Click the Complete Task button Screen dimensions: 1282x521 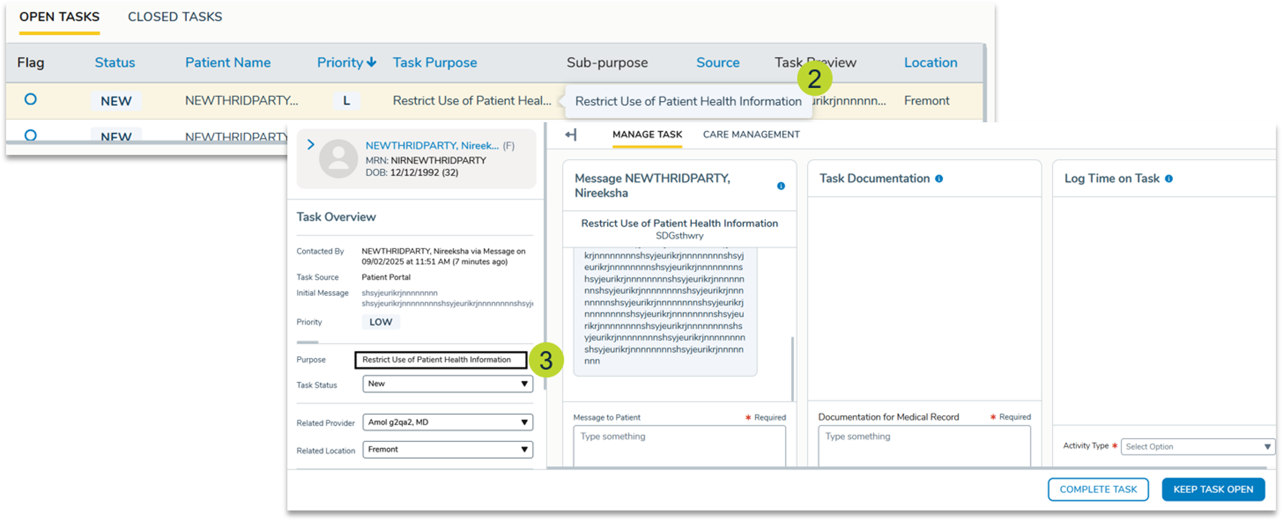click(x=1098, y=489)
